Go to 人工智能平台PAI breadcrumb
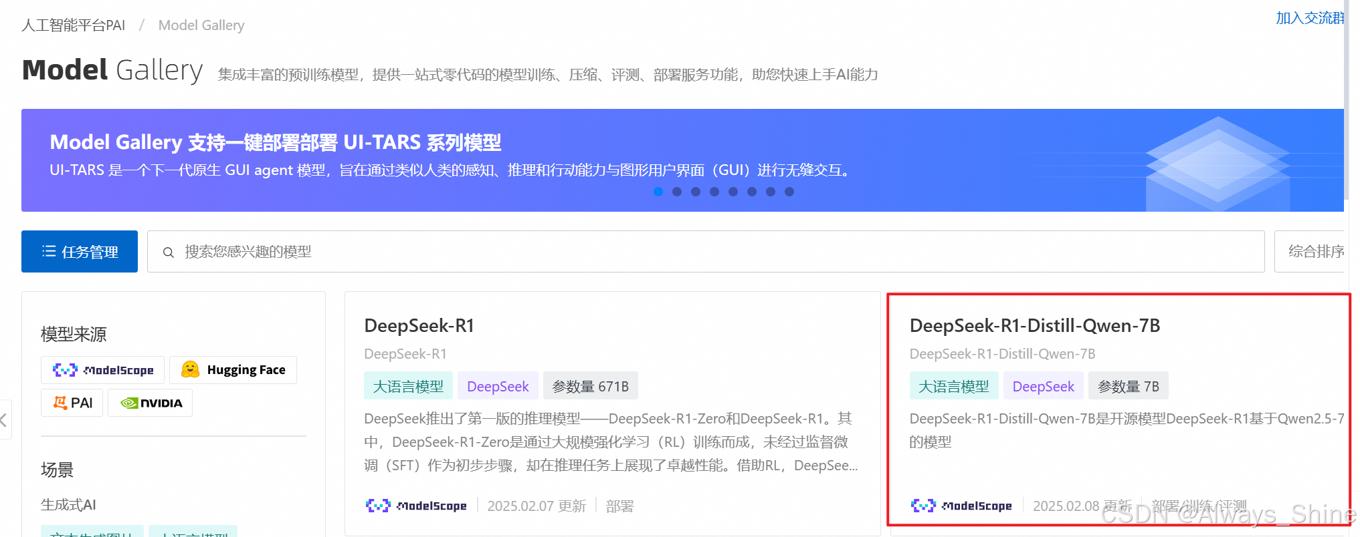 (x=74, y=25)
